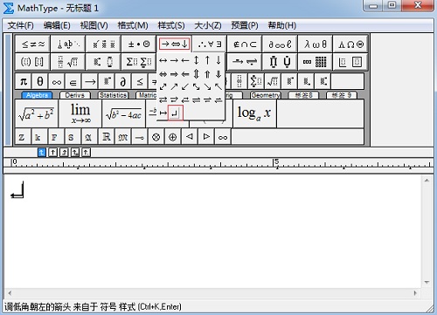Open the 文件(F) menu
The height and width of the screenshot is (315, 437).
pyautogui.click(x=20, y=25)
